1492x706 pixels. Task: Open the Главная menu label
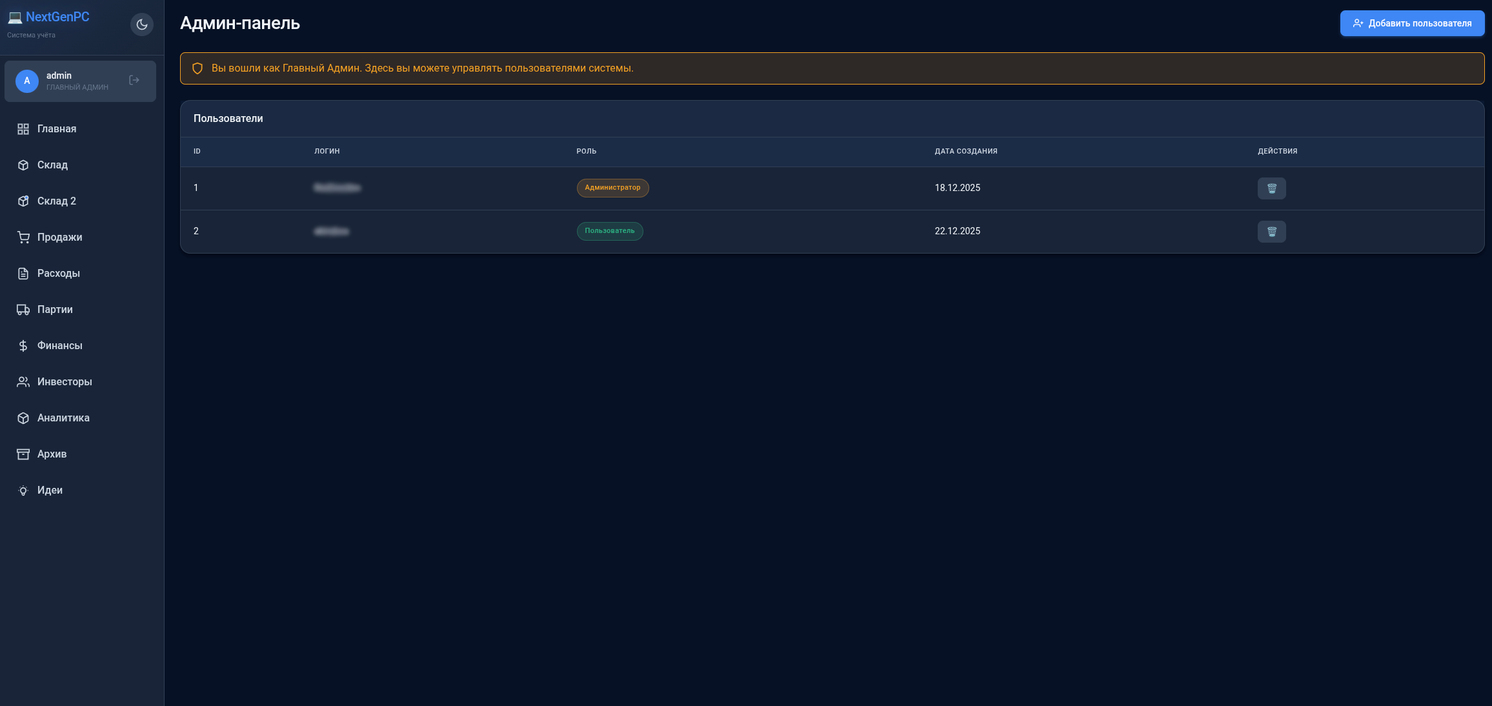tap(57, 129)
